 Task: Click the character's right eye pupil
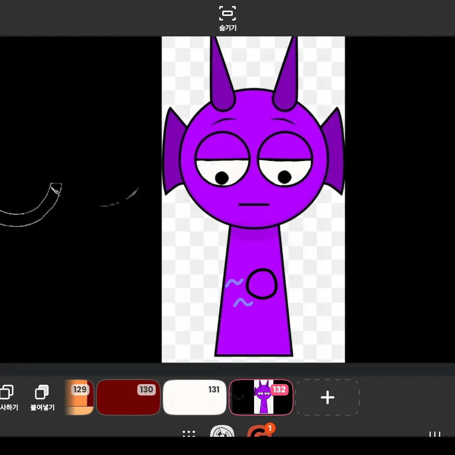click(x=284, y=177)
